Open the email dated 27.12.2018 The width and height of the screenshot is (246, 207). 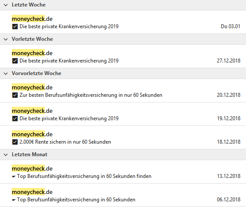[123, 56]
